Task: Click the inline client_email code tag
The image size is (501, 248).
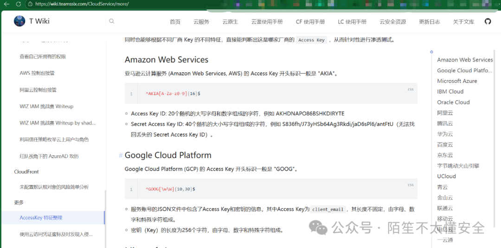Action: click(x=328, y=210)
